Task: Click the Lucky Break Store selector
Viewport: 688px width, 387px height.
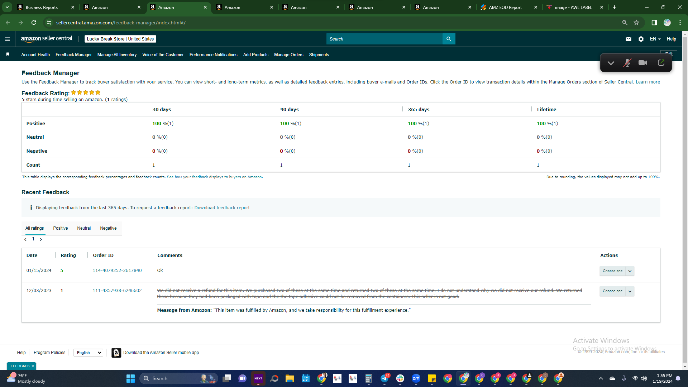Action: point(120,39)
